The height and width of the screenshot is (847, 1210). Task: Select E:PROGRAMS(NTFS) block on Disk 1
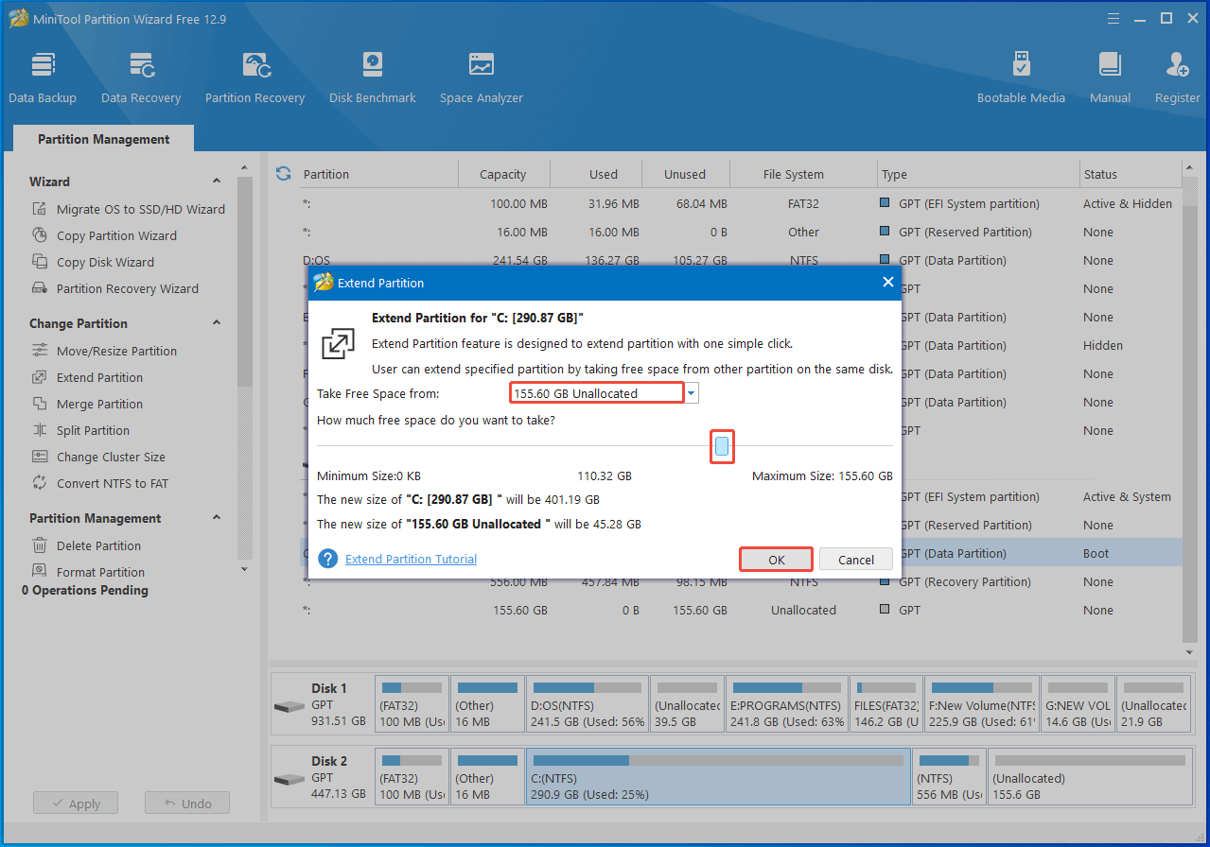pyautogui.click(x=786, y=704)
